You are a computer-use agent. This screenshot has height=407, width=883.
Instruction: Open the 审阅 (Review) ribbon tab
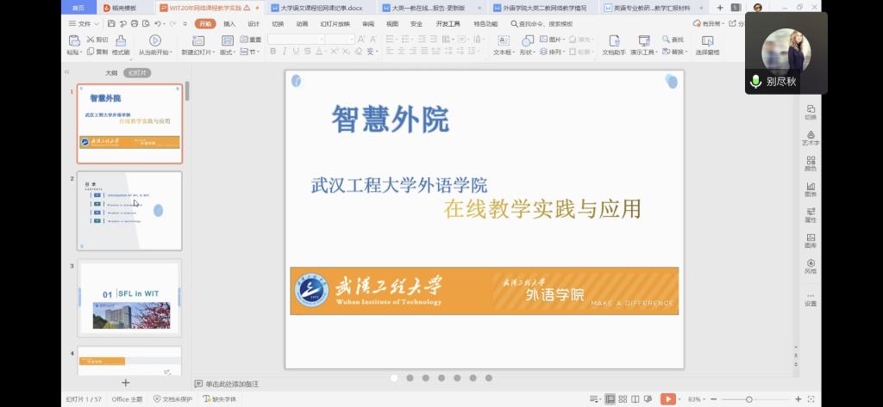[x=368, y=23]
